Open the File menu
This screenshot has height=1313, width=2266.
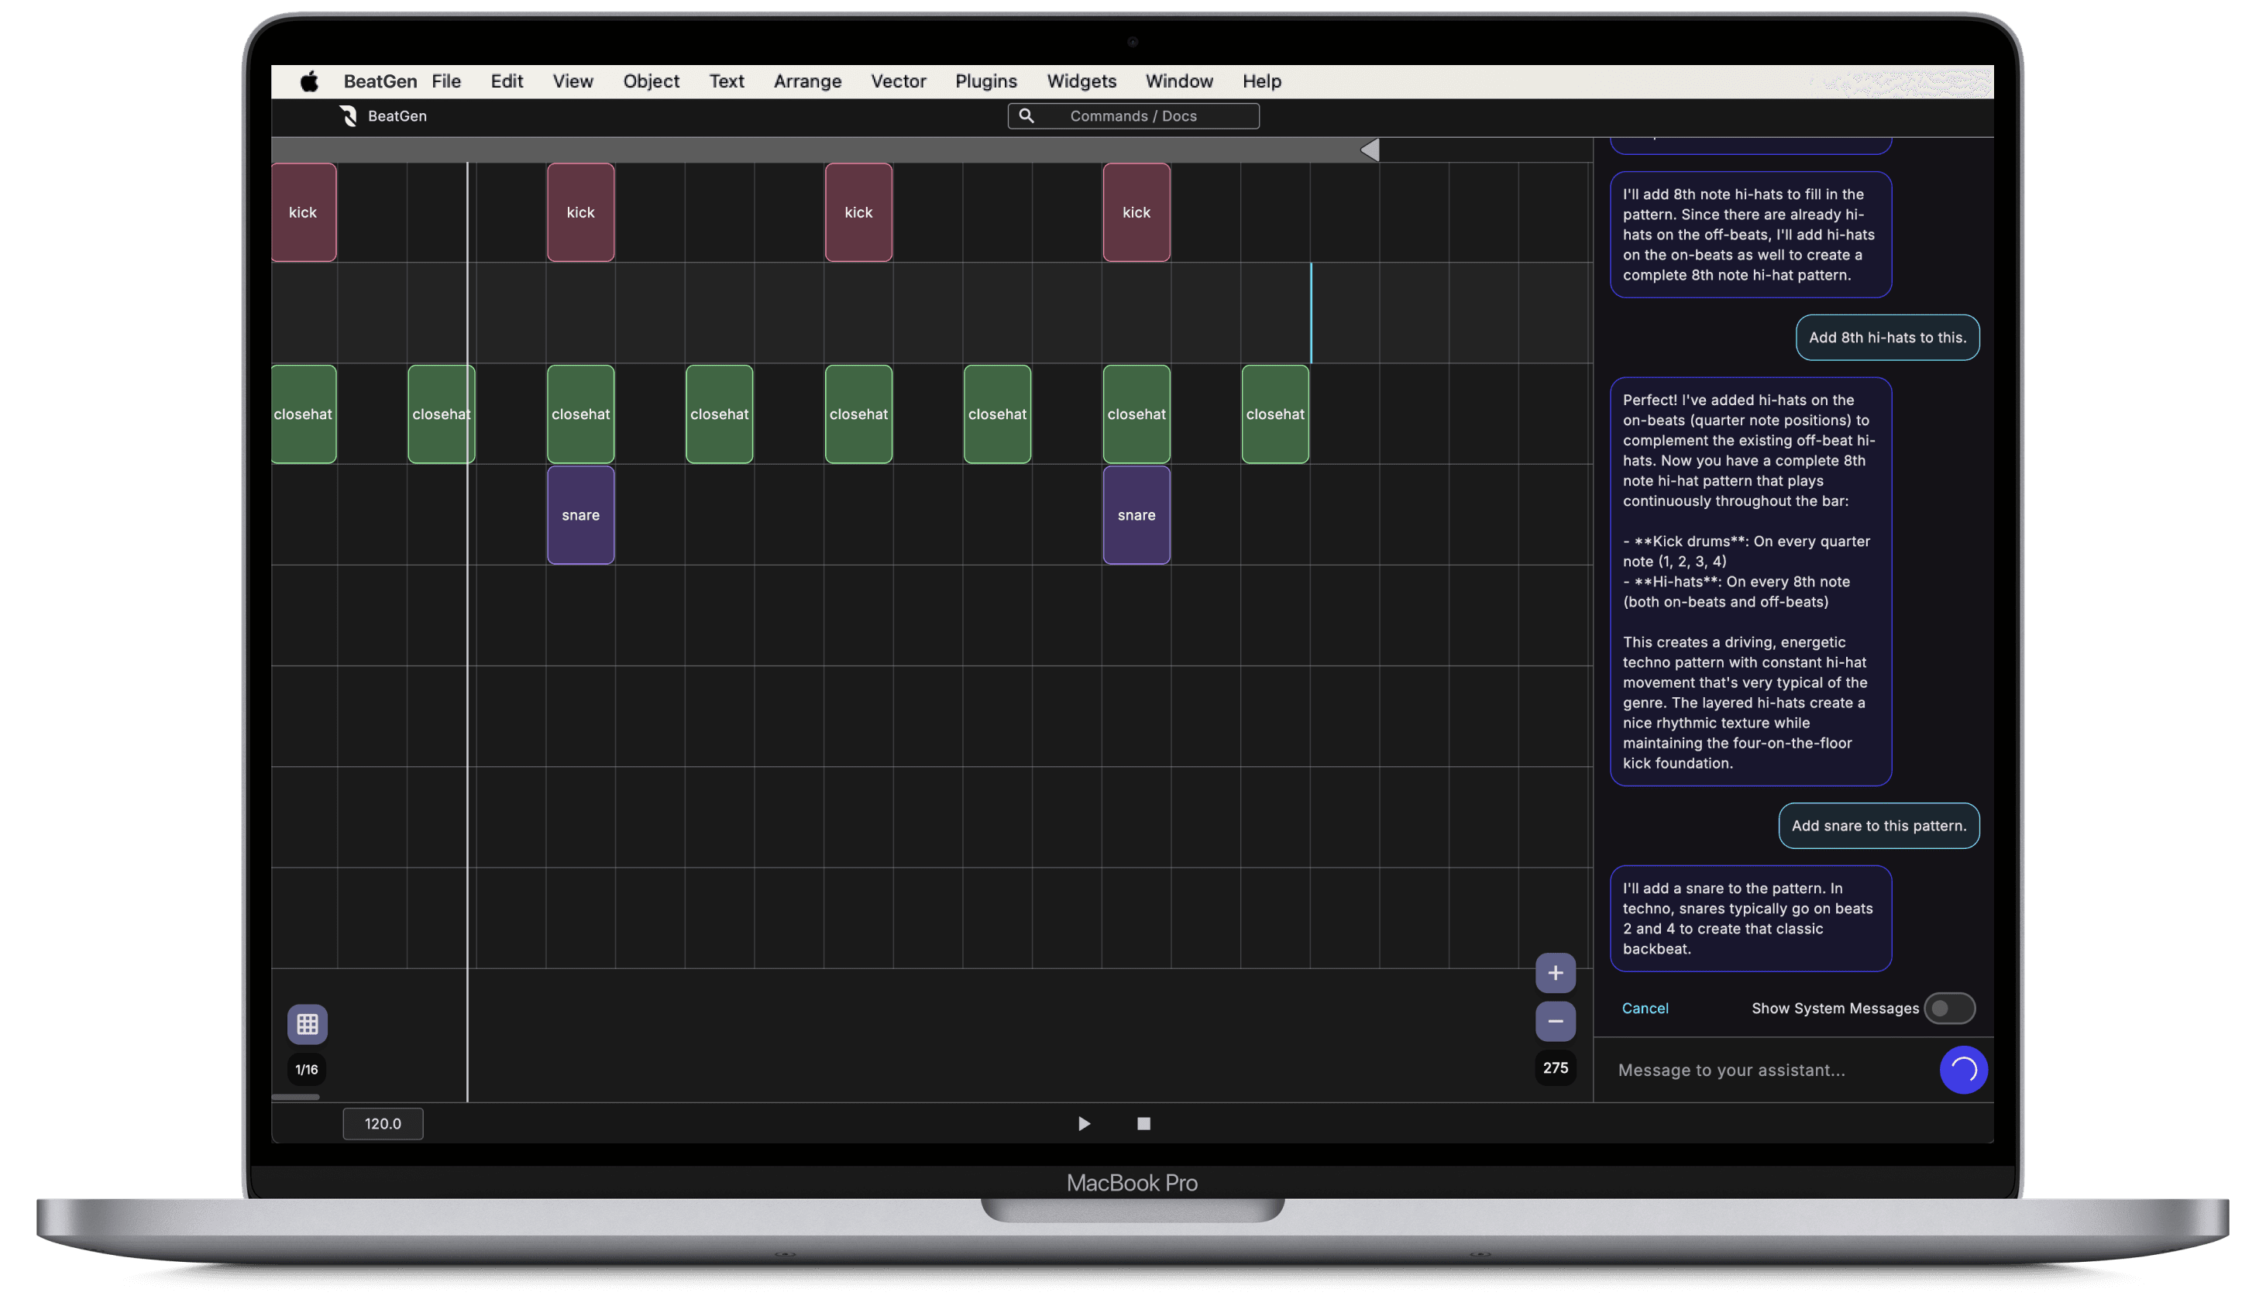pyautogui.click(x=446, y=81)
